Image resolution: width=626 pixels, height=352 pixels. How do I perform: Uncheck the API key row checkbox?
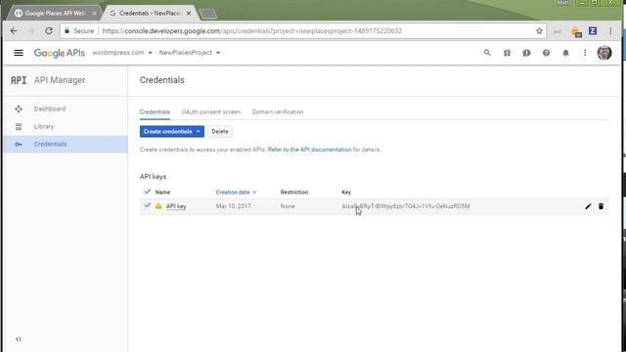click(x=148, y=206)
